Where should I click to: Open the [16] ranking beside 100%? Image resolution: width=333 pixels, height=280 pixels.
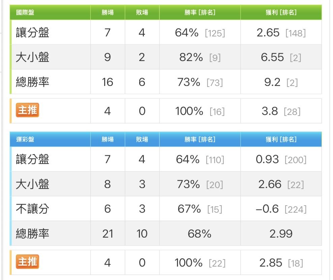(x=217, y=112)
